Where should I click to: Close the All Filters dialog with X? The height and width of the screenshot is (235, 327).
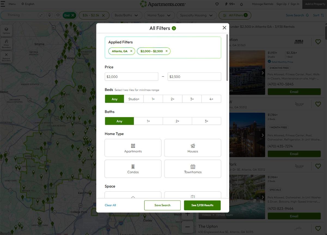(x=224, y=28)
